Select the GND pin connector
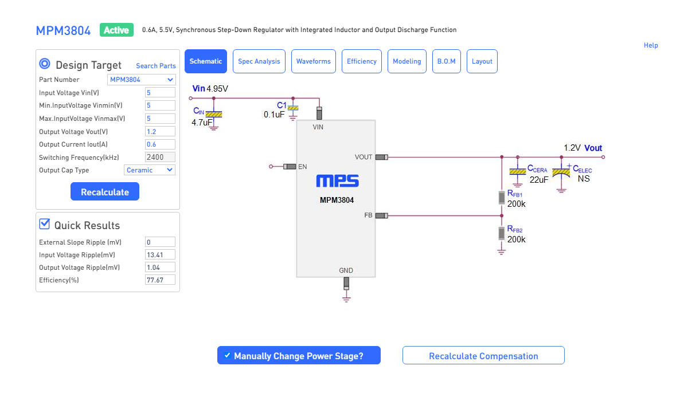Image resolution: width=688 pixels, height=397 pixels. pos(346,283)
